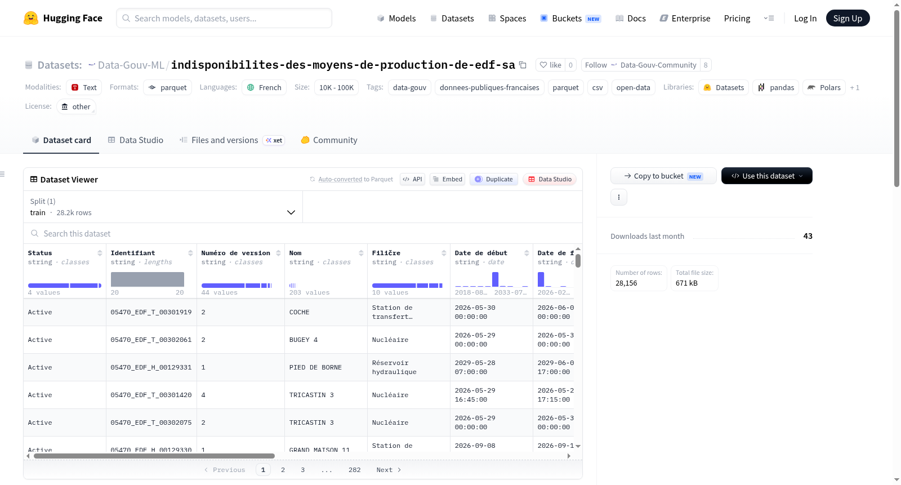This screenshot has height=485, width=901.
Task: Sort the Numéro de version column
Action: (x=278, y=253)
